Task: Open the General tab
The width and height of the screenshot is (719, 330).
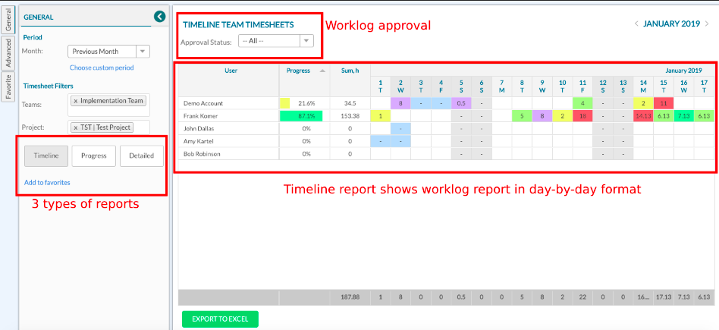Action: coord(8,19)
